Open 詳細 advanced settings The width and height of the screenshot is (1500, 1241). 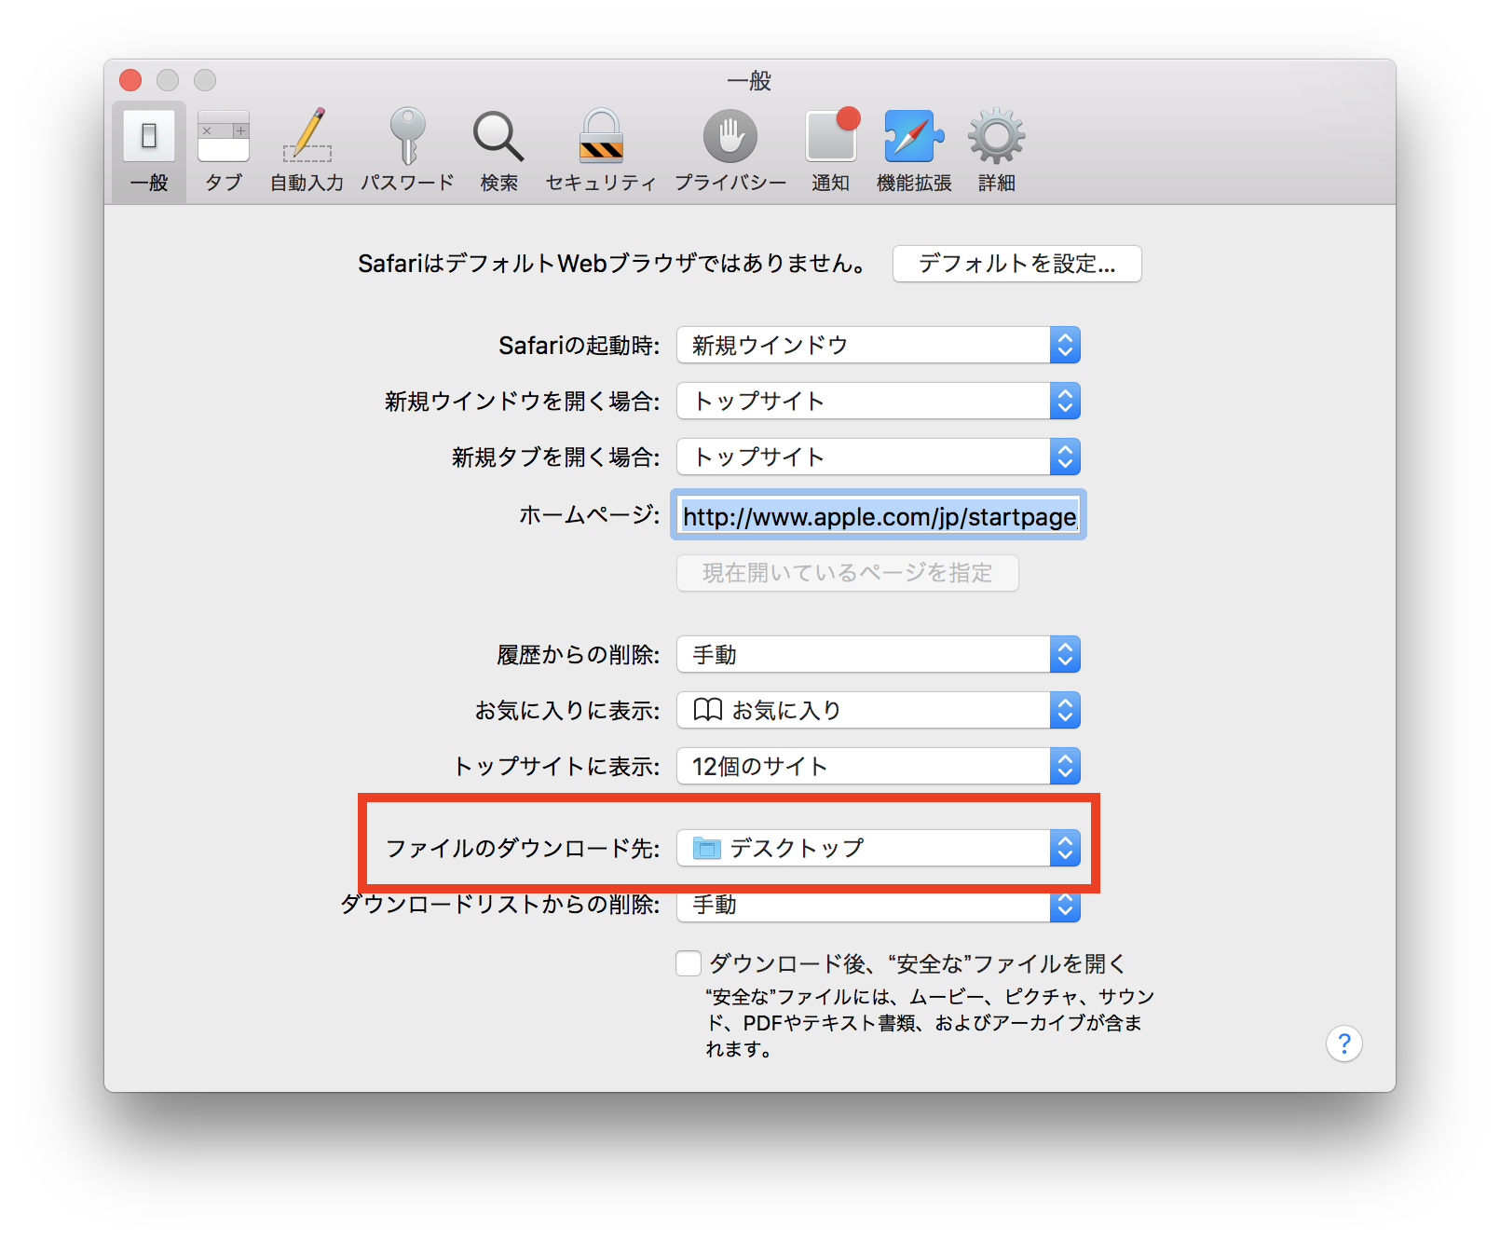tap(995, 149)
